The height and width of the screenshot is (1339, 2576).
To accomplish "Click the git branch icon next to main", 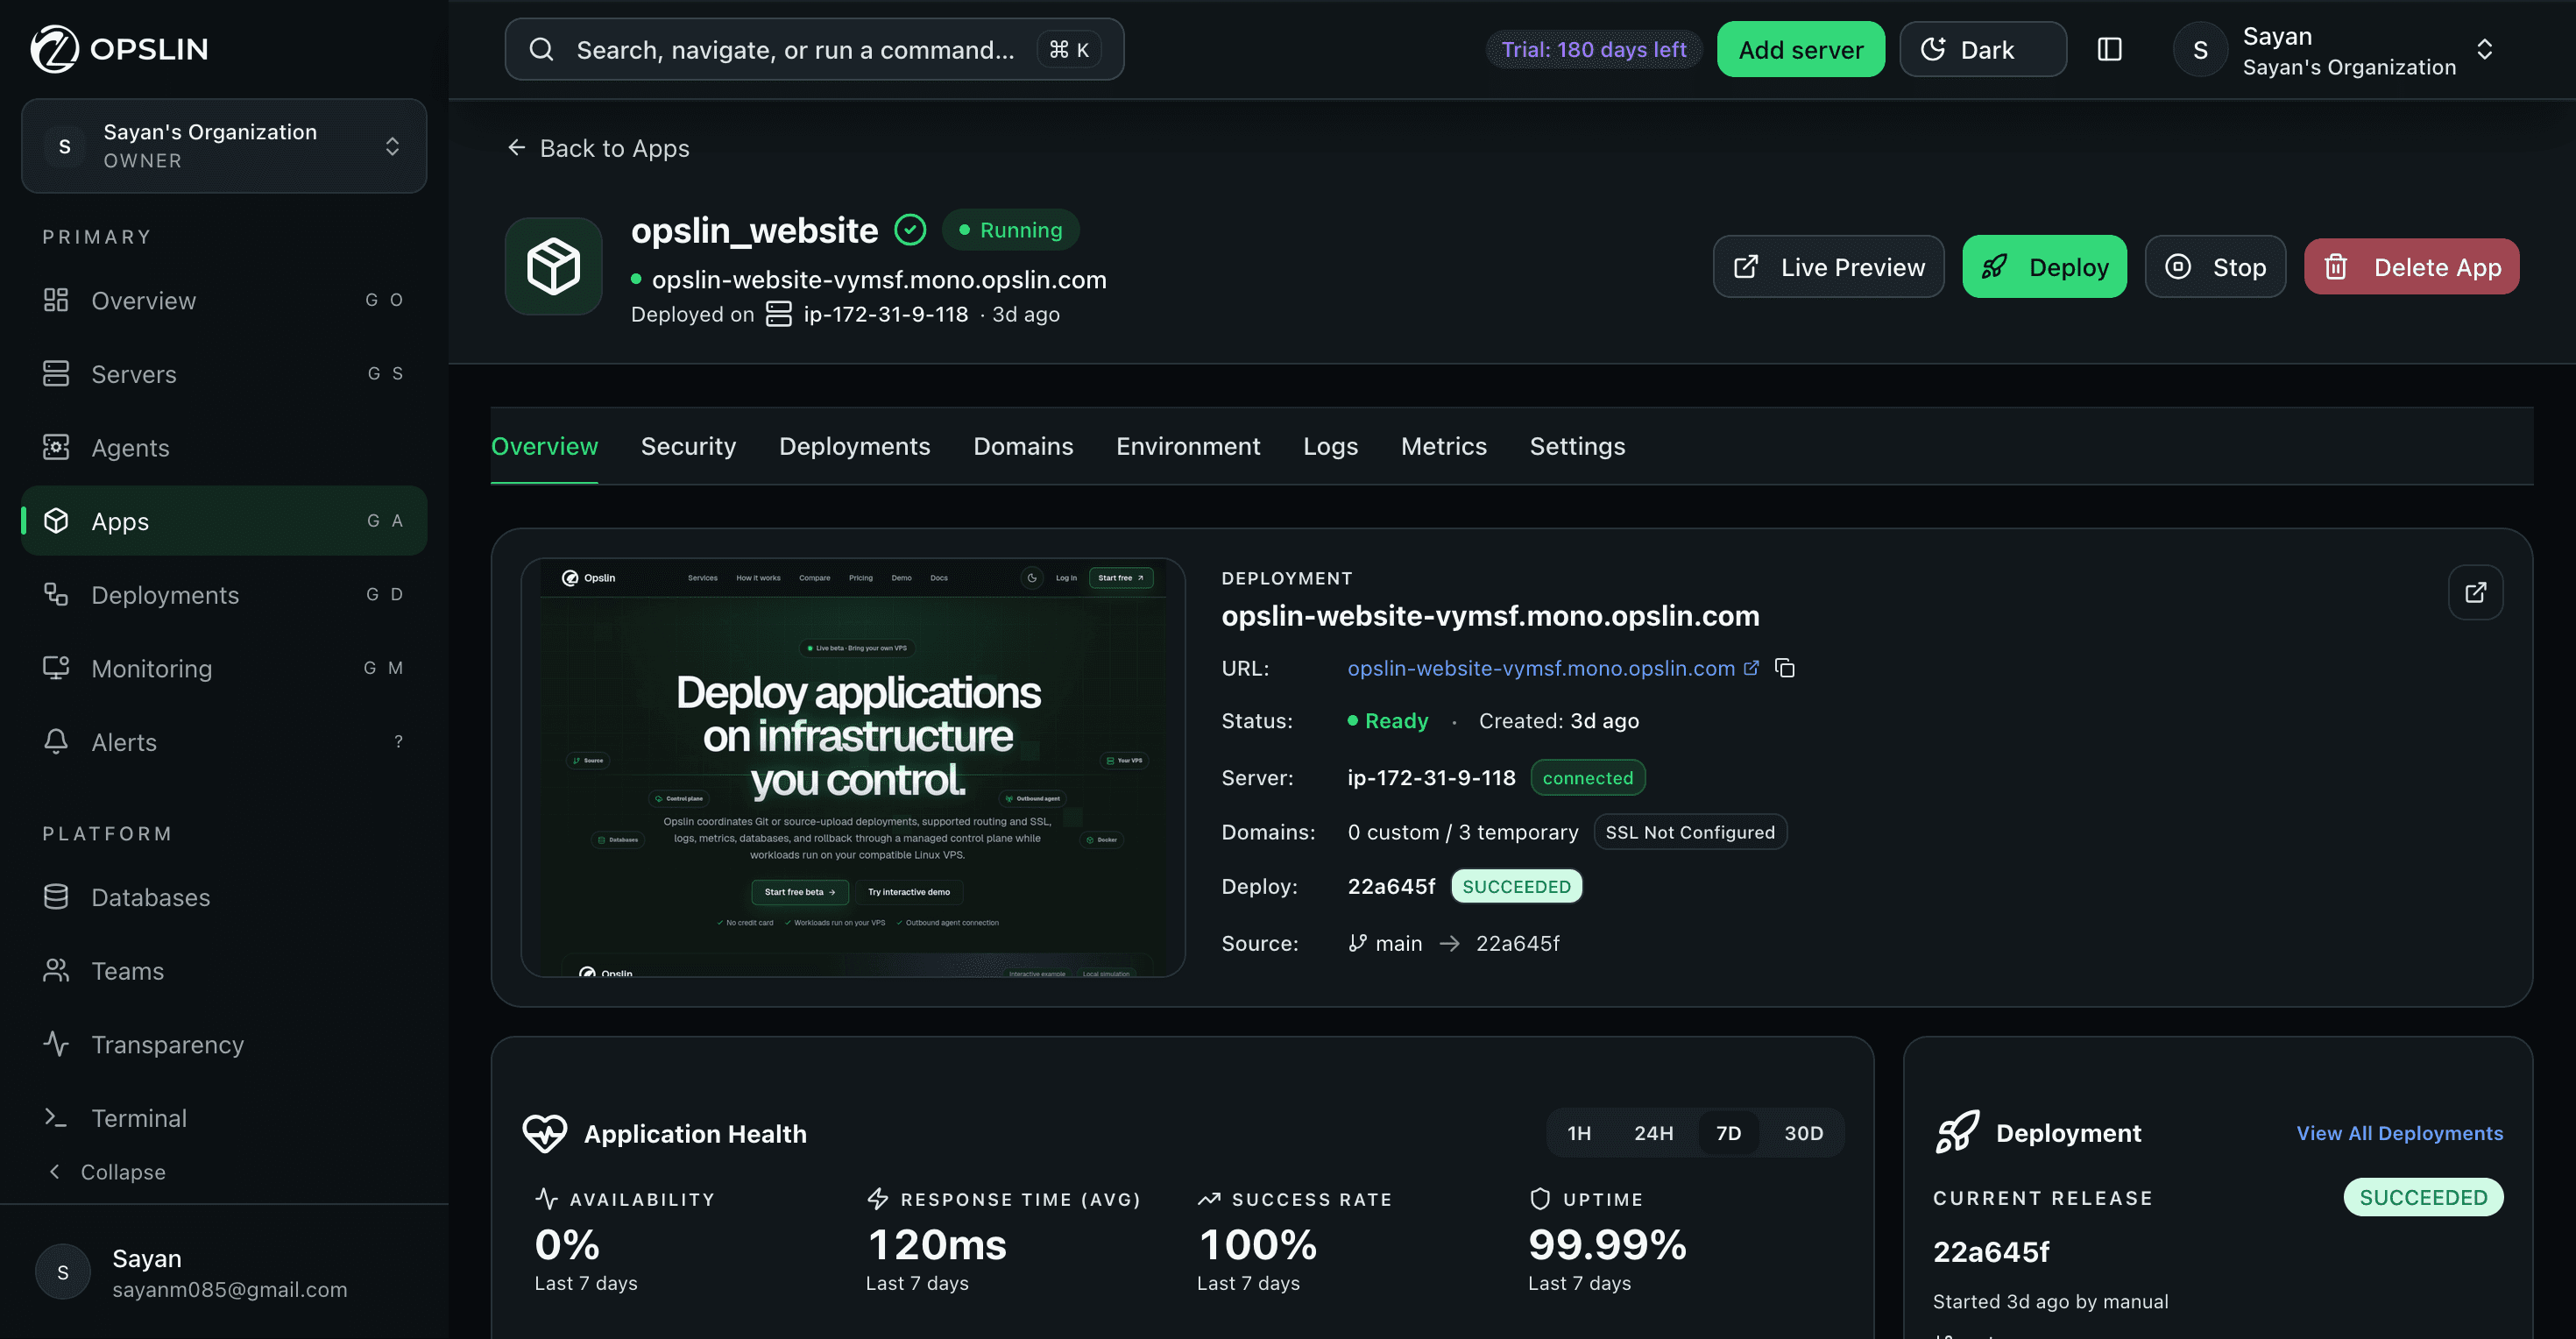I will click(1357, 943).
